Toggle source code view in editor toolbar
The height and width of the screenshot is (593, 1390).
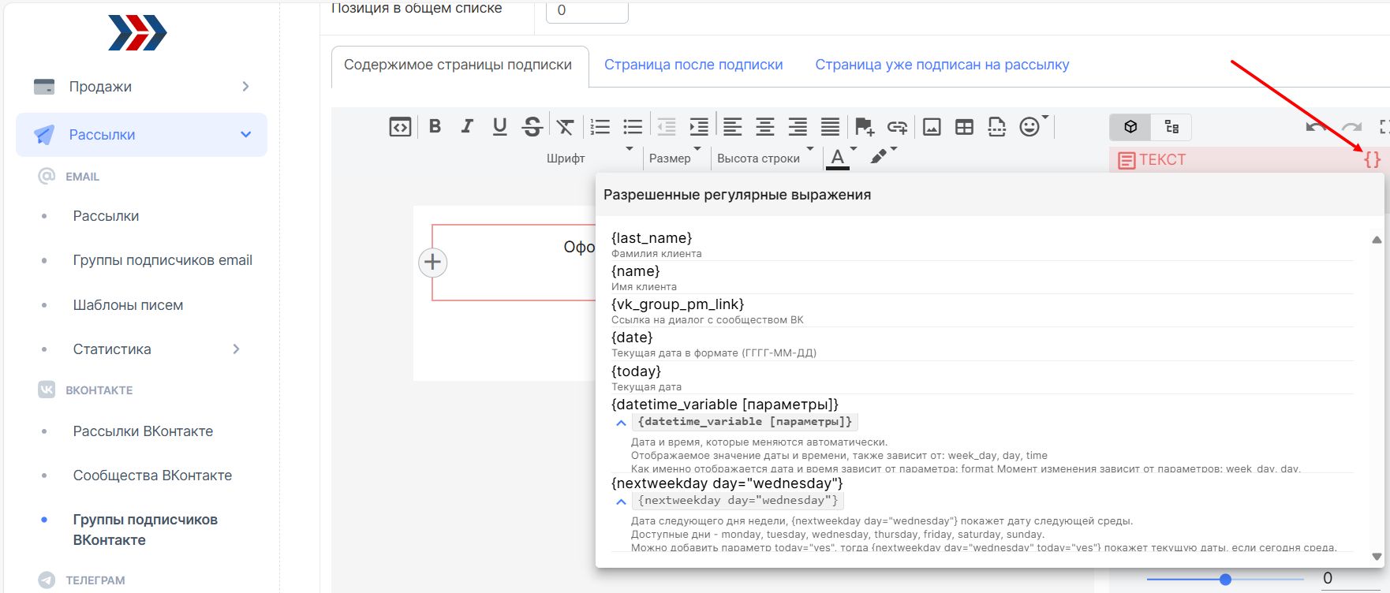[400, 127]
